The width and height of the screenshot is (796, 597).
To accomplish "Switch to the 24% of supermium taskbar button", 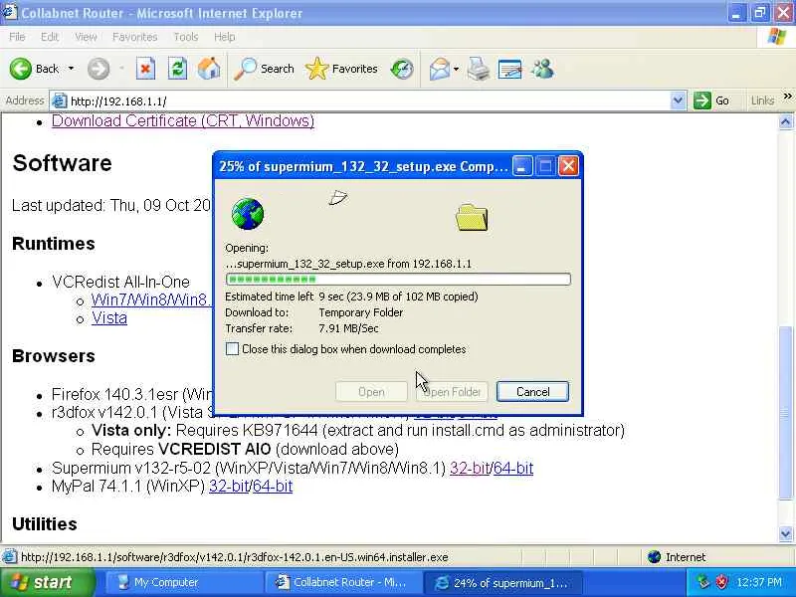I will click(501, 582).
